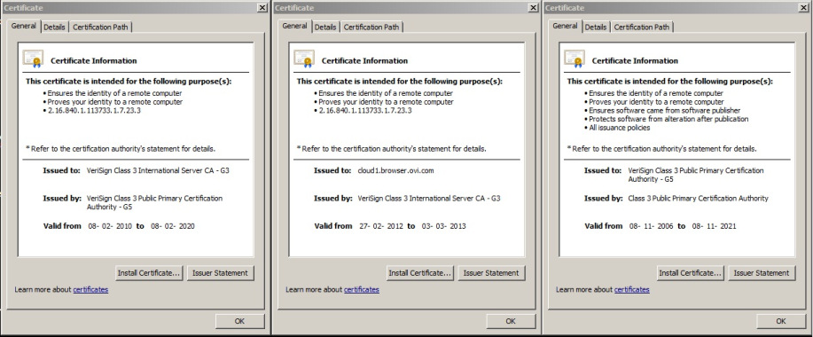The height and width of the screenshot is (337, 813).
Task: Click 'All issuance policies' purpose line
Action: coord(619,128)
